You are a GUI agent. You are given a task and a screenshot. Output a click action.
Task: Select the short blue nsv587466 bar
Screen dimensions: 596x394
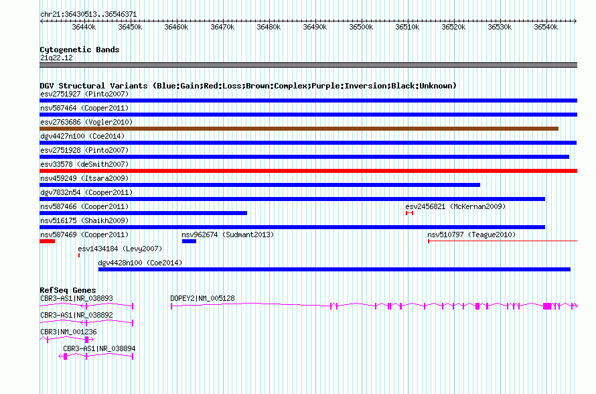[143, 213]
